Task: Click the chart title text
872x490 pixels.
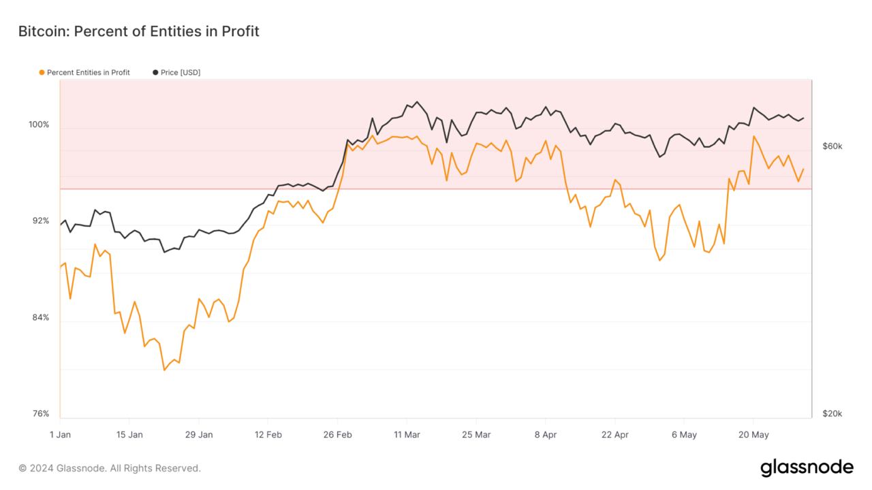Action: pos(138,31)
